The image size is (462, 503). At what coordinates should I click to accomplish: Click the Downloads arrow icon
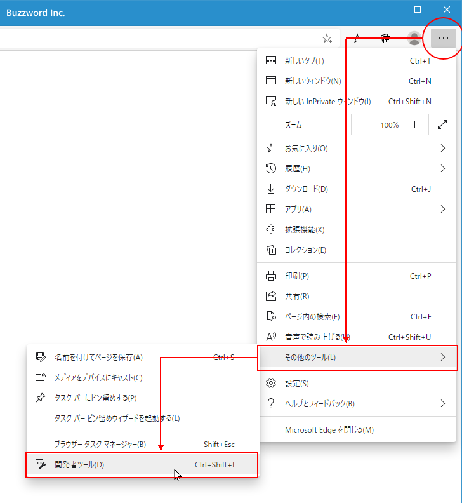click(x=270, y=189)
